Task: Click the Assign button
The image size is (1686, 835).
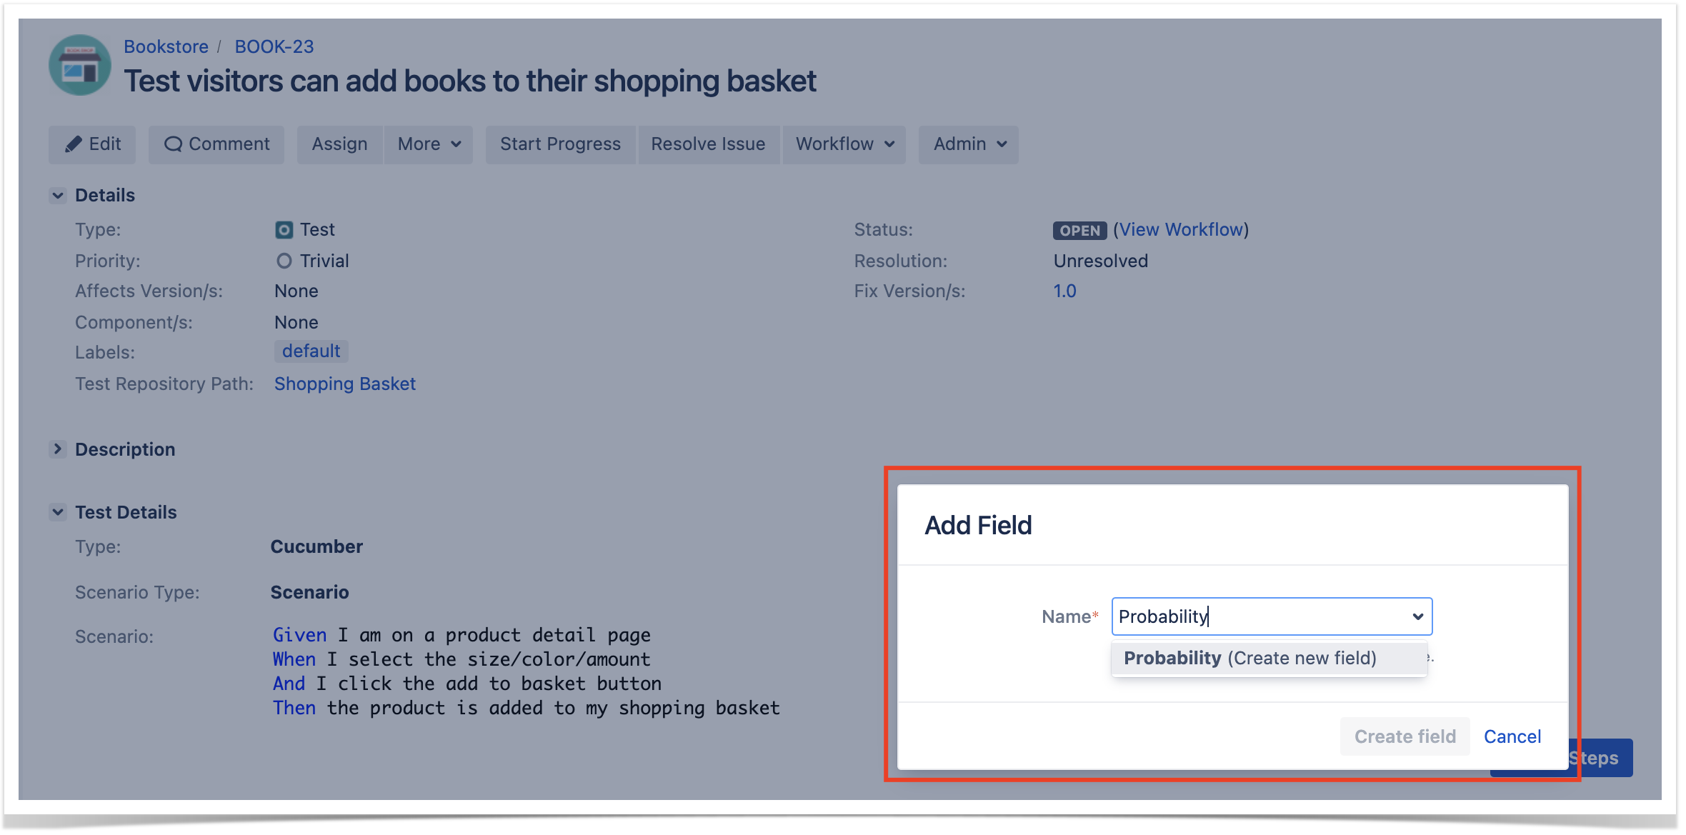Action: [339, 144]
